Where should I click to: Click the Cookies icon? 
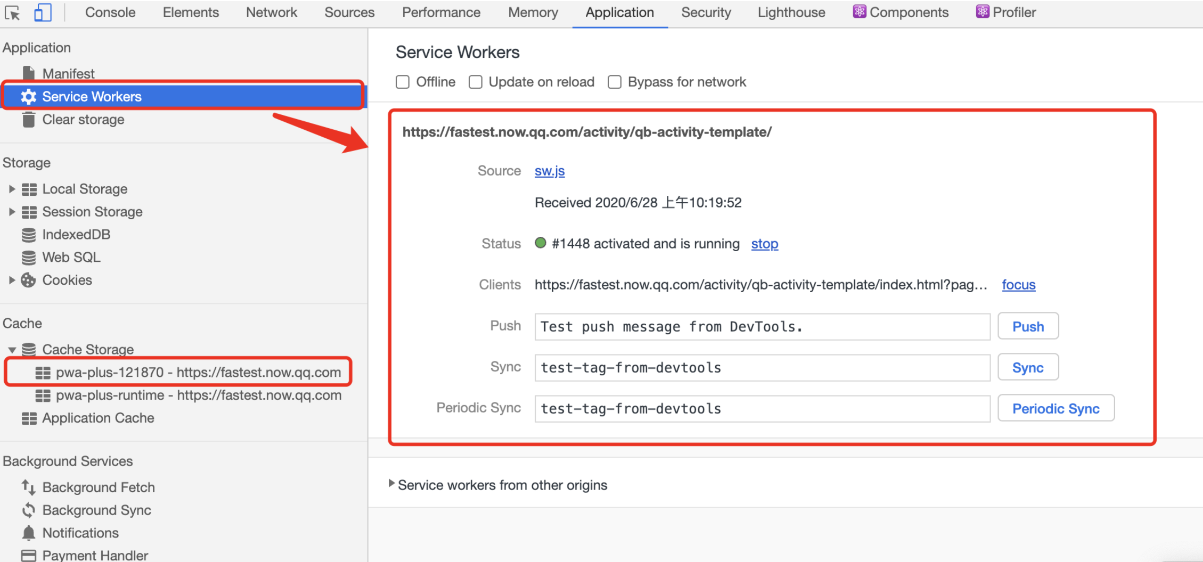click(29, 280)
